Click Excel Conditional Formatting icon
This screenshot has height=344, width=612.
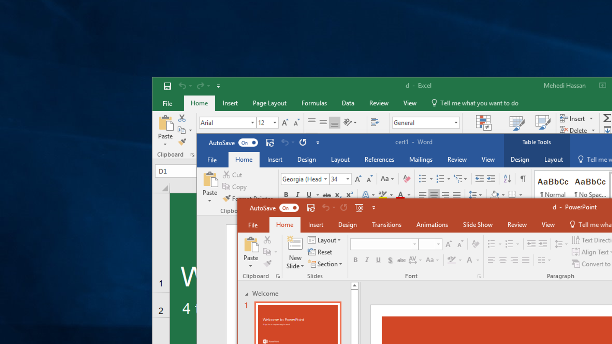tap(483, 123)
